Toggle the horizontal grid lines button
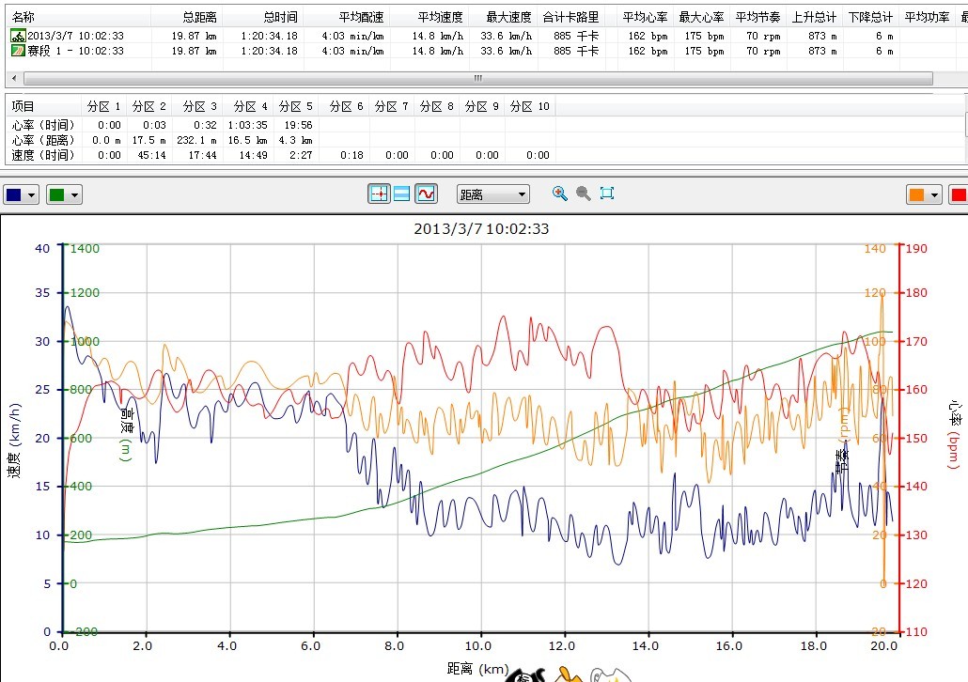Viewport: 968px width, 682px height. [x=402, y=194]
